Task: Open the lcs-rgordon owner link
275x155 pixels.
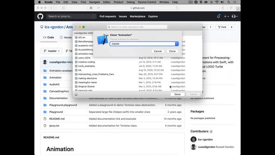Action: 54,27
